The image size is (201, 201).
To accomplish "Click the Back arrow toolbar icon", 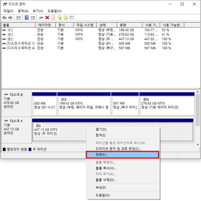I will pos(4,18).
